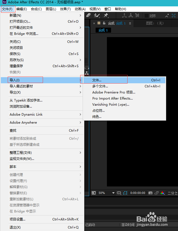
Task: Click the flowchart icon beside the menu
Action: pyautogui.click(x=87, y=73)
